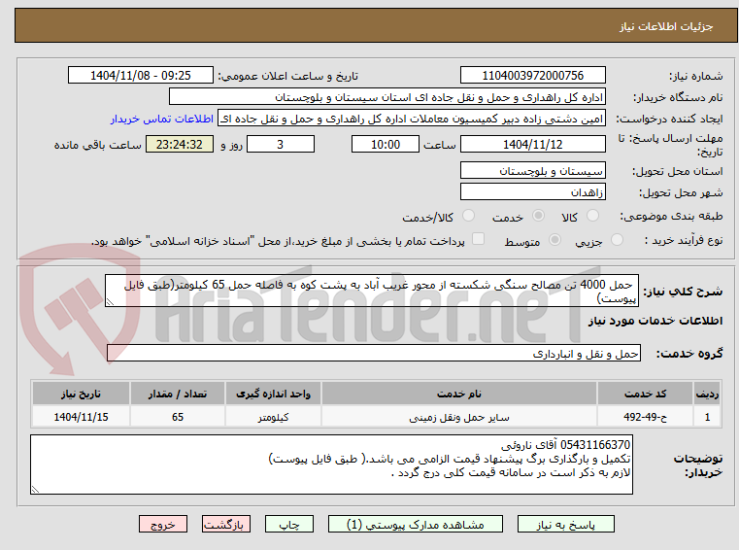Select the کالا radio button
Screen dimensions: 739x550
tap(592, 216)
